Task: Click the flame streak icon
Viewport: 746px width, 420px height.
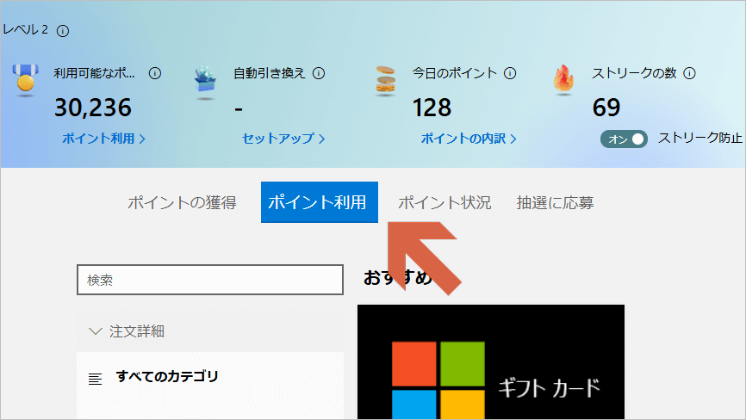Action: coord(563,79)
